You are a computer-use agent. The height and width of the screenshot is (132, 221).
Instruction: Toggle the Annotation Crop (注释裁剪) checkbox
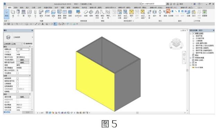click(x=18, y=83)
